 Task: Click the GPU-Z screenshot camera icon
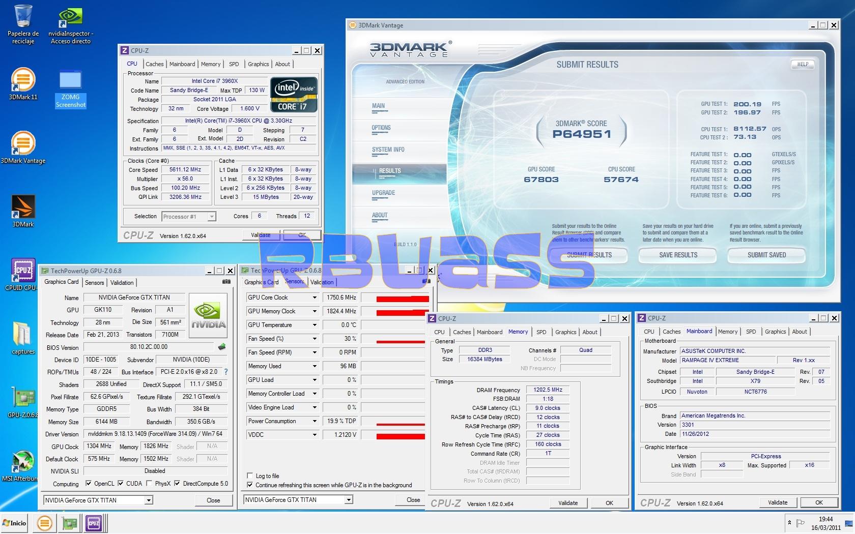tap(226, 282)
